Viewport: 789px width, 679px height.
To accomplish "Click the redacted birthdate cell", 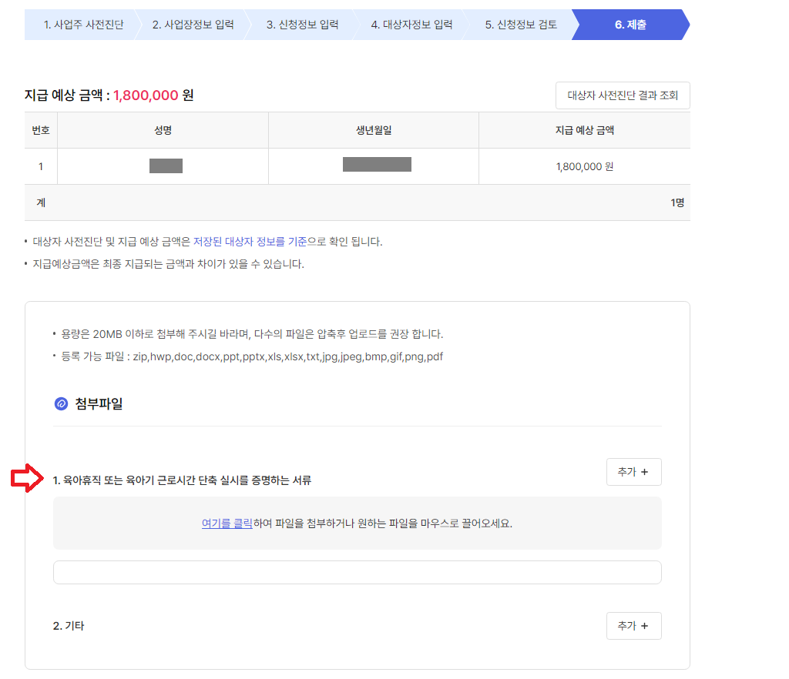I will click(x=377, y=164).
